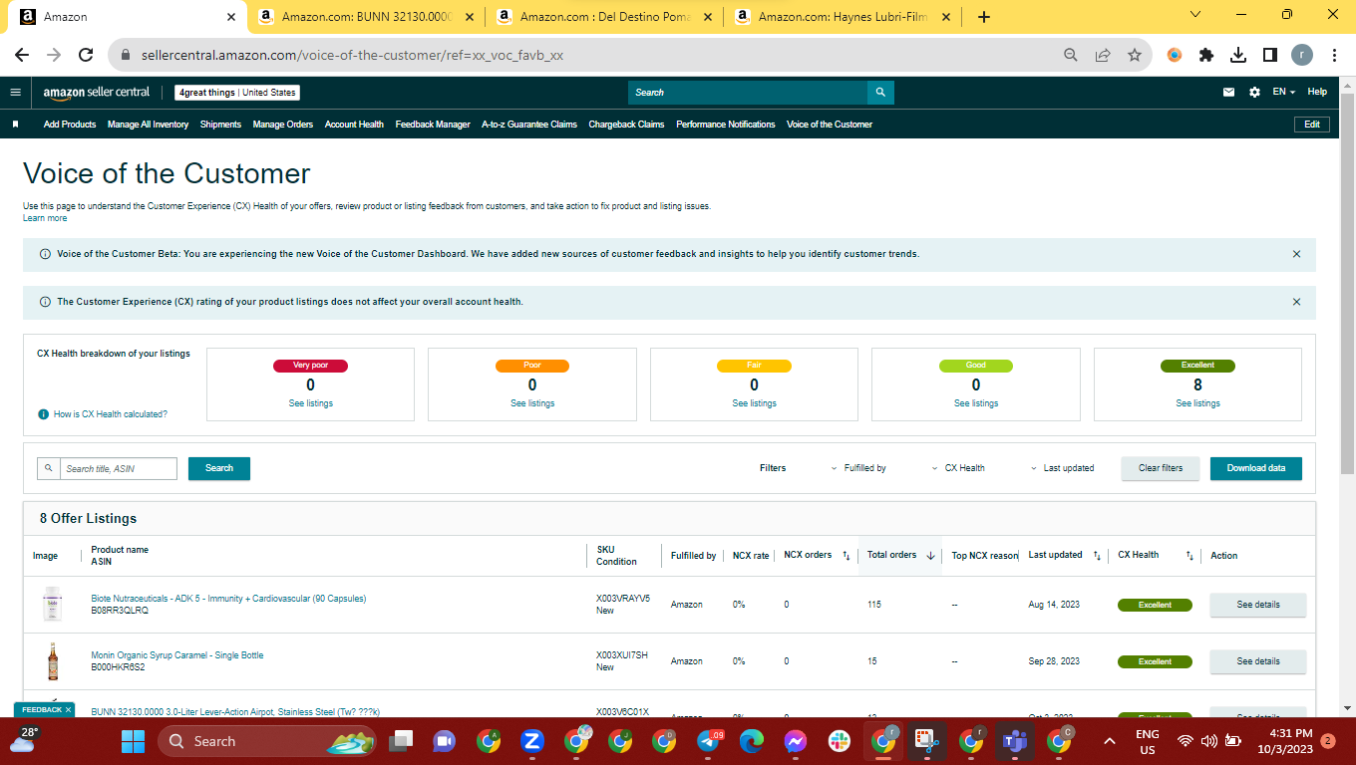Open Telegram from the taskbar
1356x765 pixels.
pos(710,741)
